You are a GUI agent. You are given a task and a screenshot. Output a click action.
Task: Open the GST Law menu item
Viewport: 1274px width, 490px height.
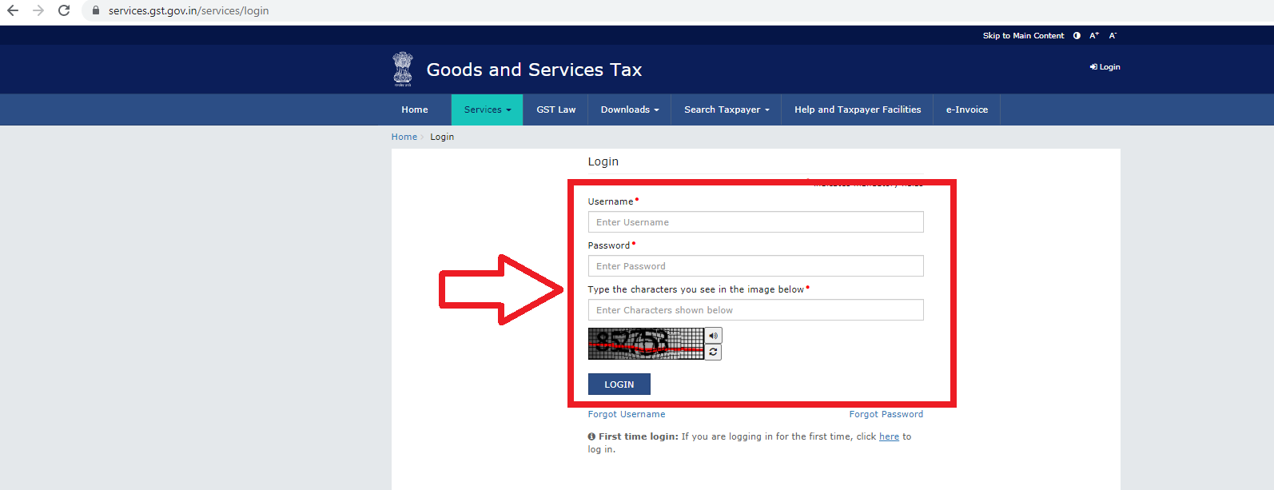tap(556, 110)
